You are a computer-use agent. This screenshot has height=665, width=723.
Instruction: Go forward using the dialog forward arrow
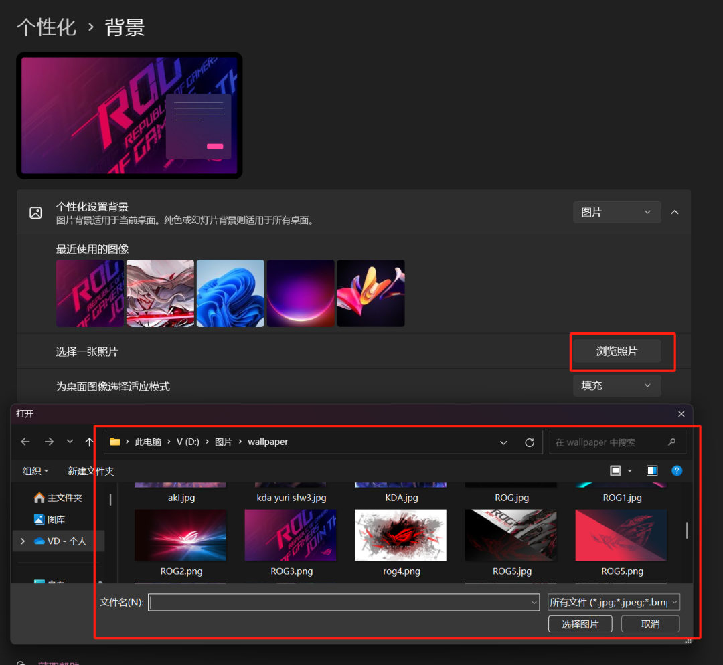point(49,442)
